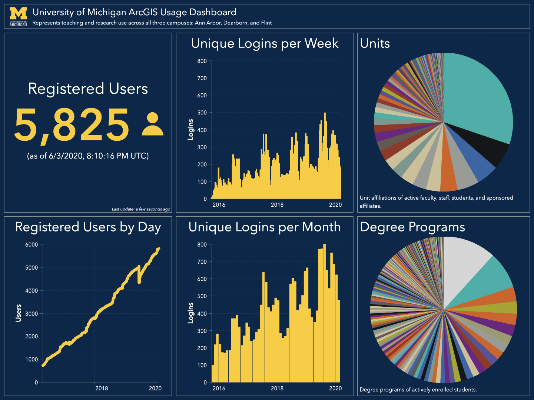Select the dashboard title 'University of Michigan ArcGIS Usage Dashboard'
Viewport: 534px width, 400px height.
pyautogui.click(x=135, y=12)
